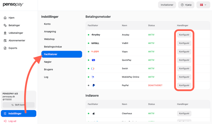Click the Anyday facilitator logo
The width and height of the screenshot is (212, 124).
coord(96,35)
